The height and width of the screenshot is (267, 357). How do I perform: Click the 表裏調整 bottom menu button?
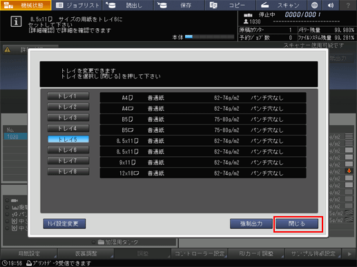point(86,253)
